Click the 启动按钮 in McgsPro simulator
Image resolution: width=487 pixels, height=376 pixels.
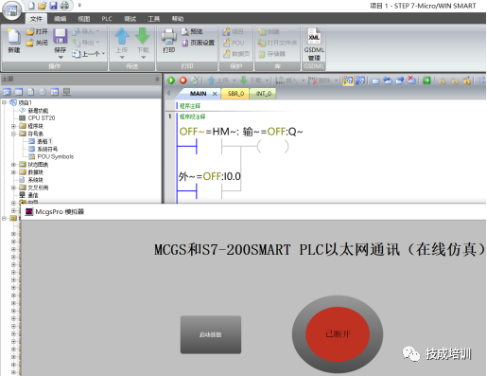click(x=211, y=334)
